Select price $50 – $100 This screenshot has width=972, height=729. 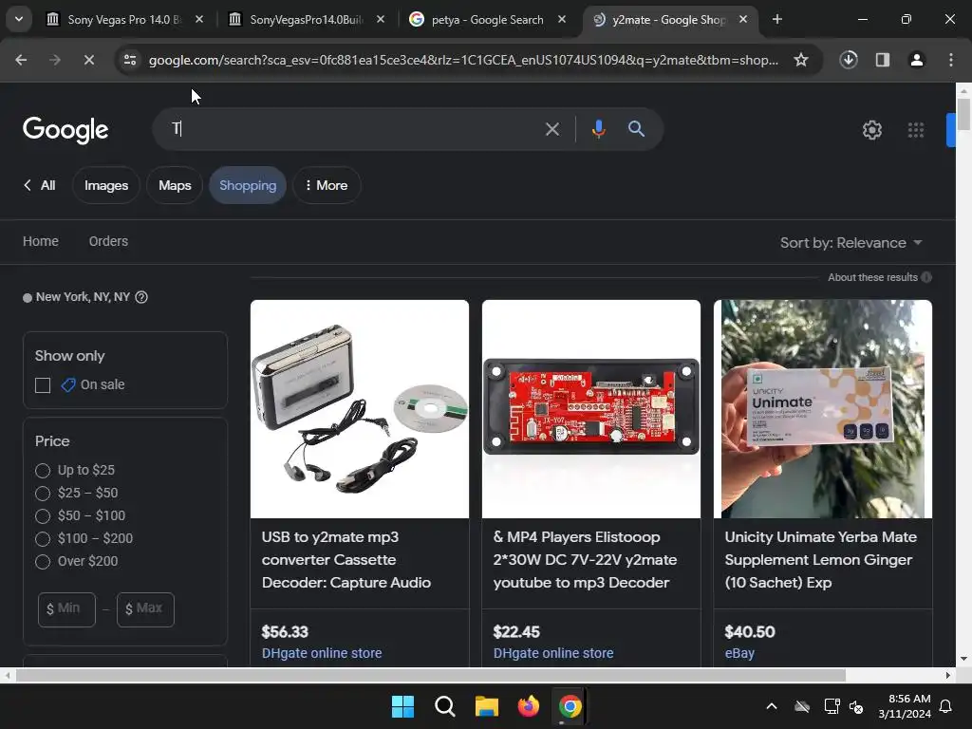[x=43, y=515]
